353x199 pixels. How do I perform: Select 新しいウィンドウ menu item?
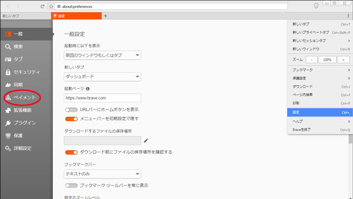tap(320, 49)
